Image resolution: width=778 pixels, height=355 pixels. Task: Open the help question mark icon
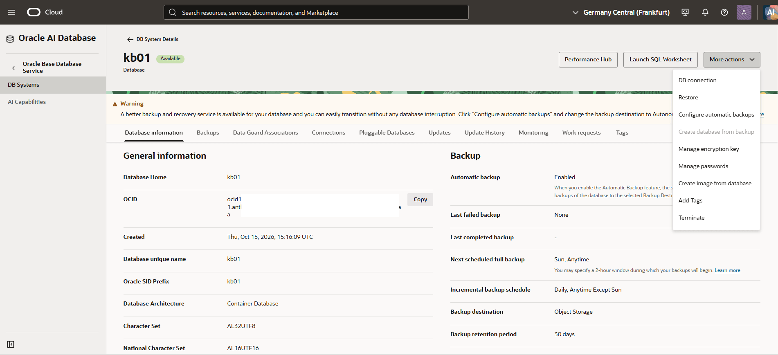pyautogui.click(x=724, y=12)
